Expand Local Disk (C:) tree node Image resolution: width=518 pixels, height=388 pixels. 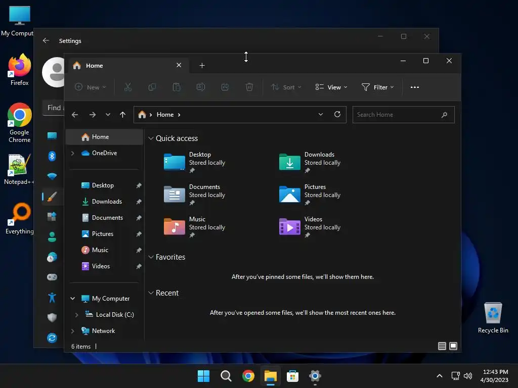(77, 315)
